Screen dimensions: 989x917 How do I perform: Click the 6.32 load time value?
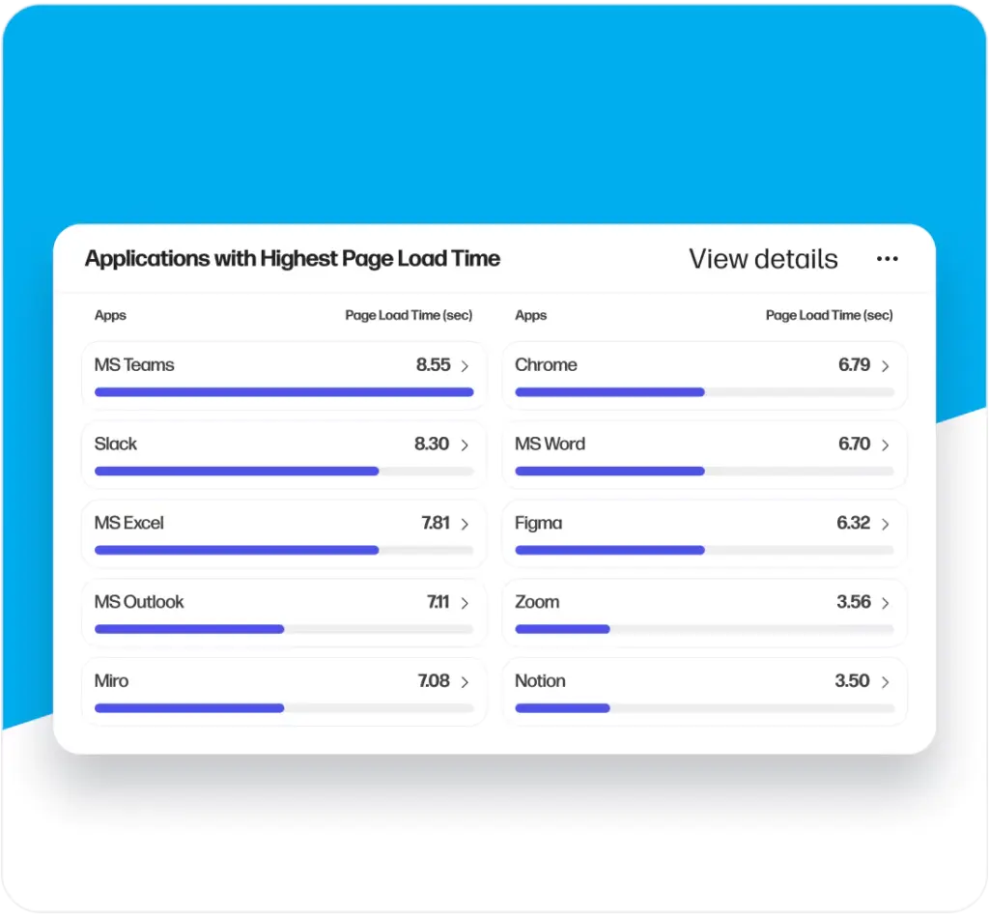[854, 523]
